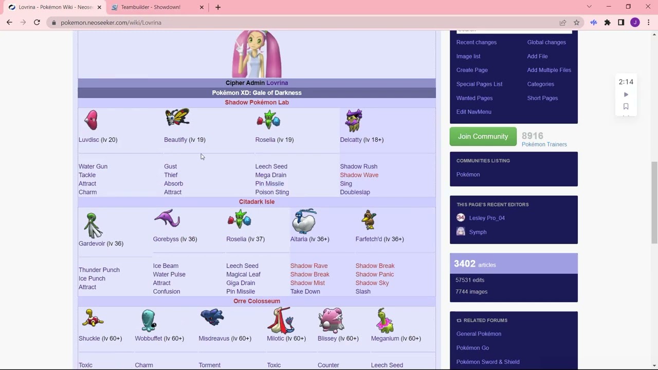Click the Gorebyss sprite image

pos(167,219)
